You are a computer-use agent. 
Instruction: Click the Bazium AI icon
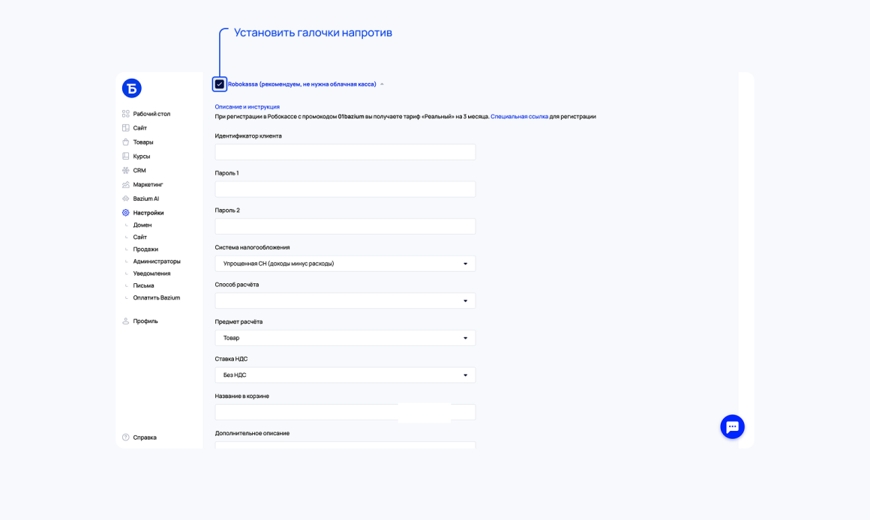(126, 199)
